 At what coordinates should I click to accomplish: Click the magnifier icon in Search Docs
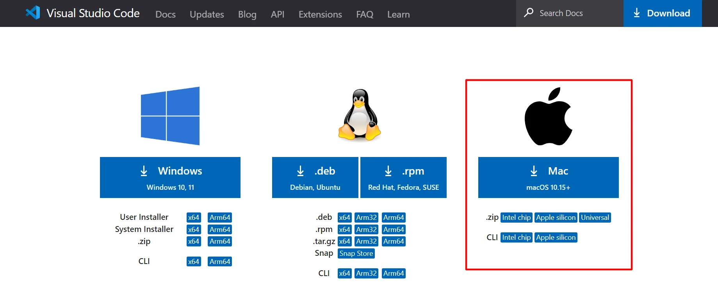click(x=529, y=13)
